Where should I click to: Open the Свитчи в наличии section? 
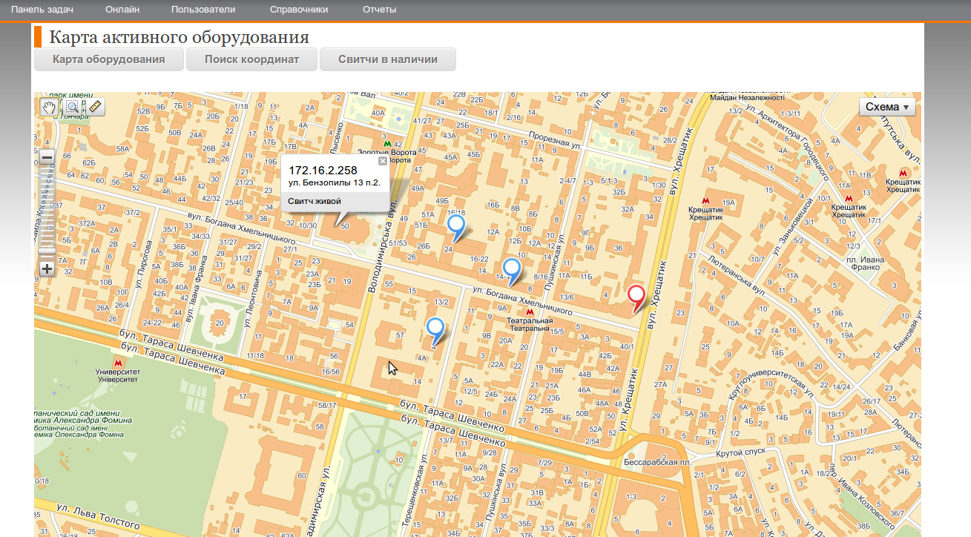[387, 59]
